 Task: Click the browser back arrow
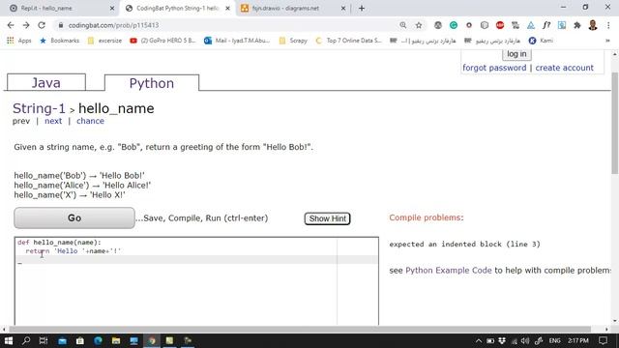point(11,25)
